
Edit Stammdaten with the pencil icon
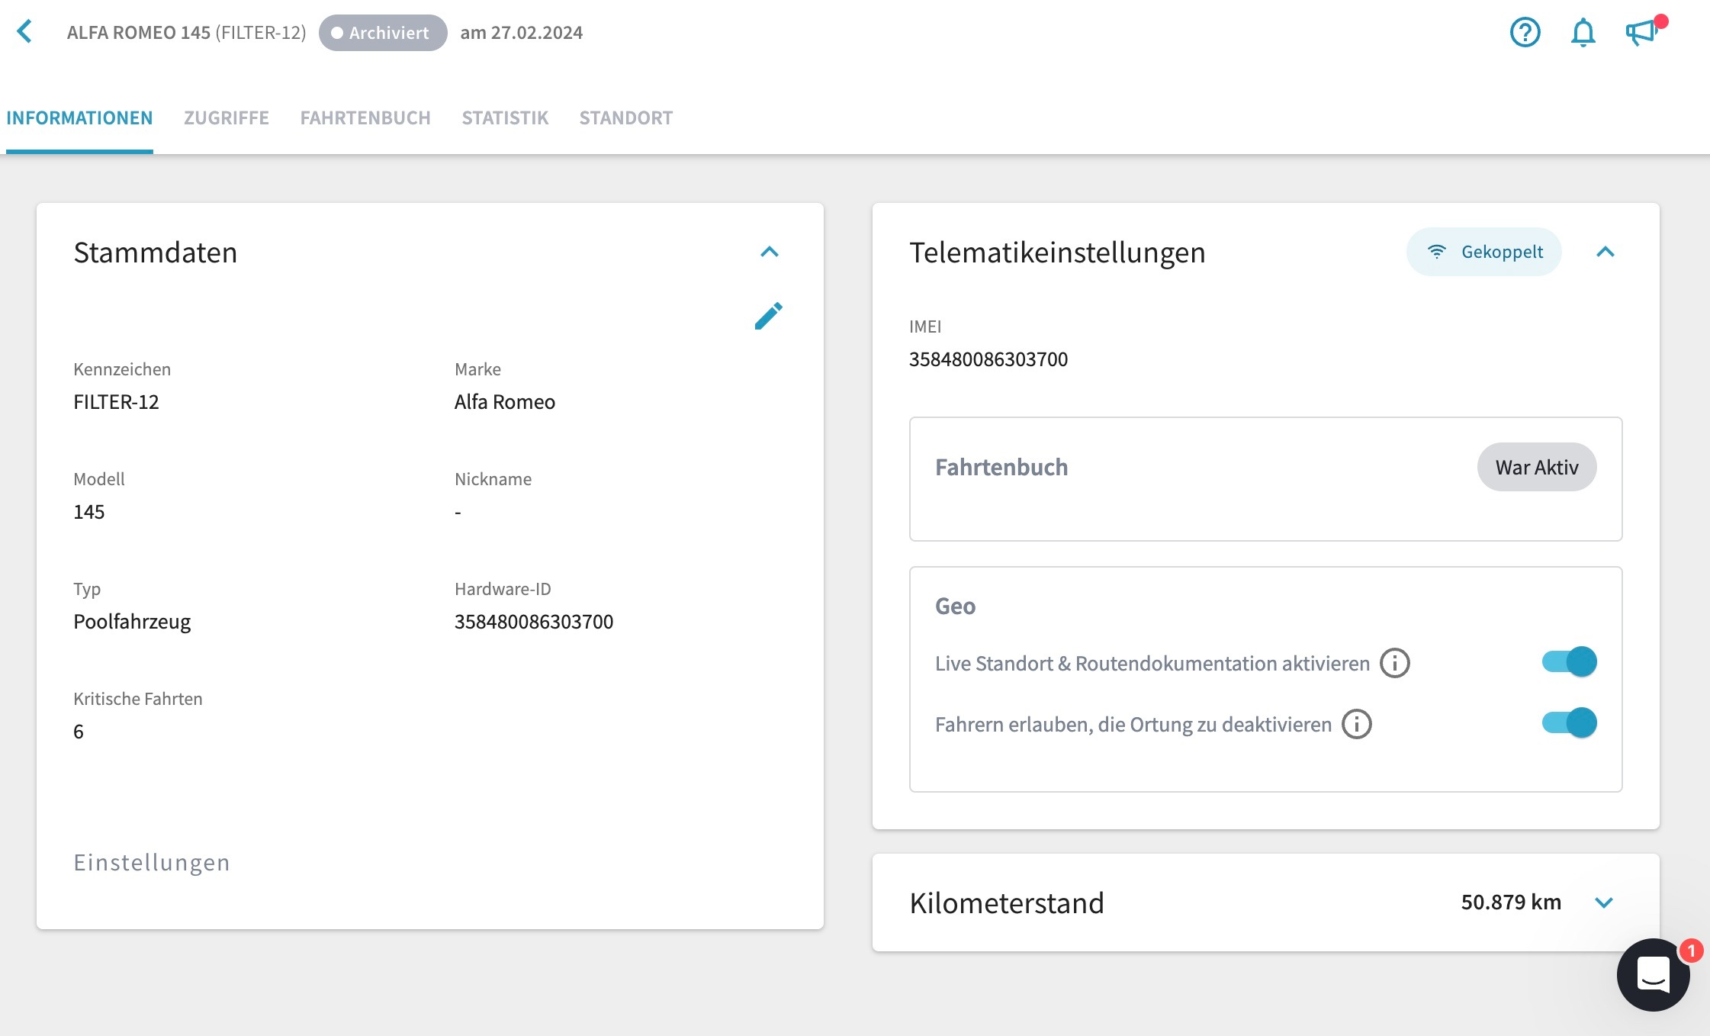pos(768,316)
